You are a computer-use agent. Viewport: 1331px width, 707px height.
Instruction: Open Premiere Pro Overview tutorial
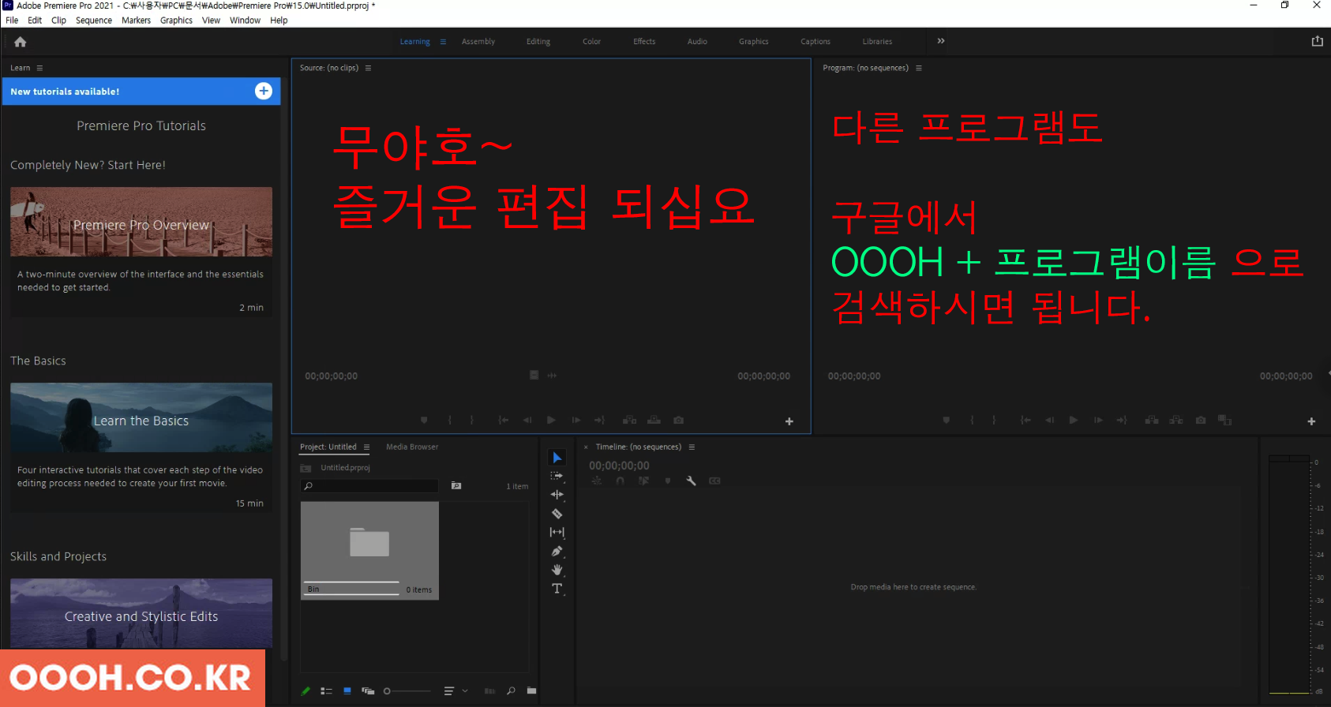click(141, 222)
